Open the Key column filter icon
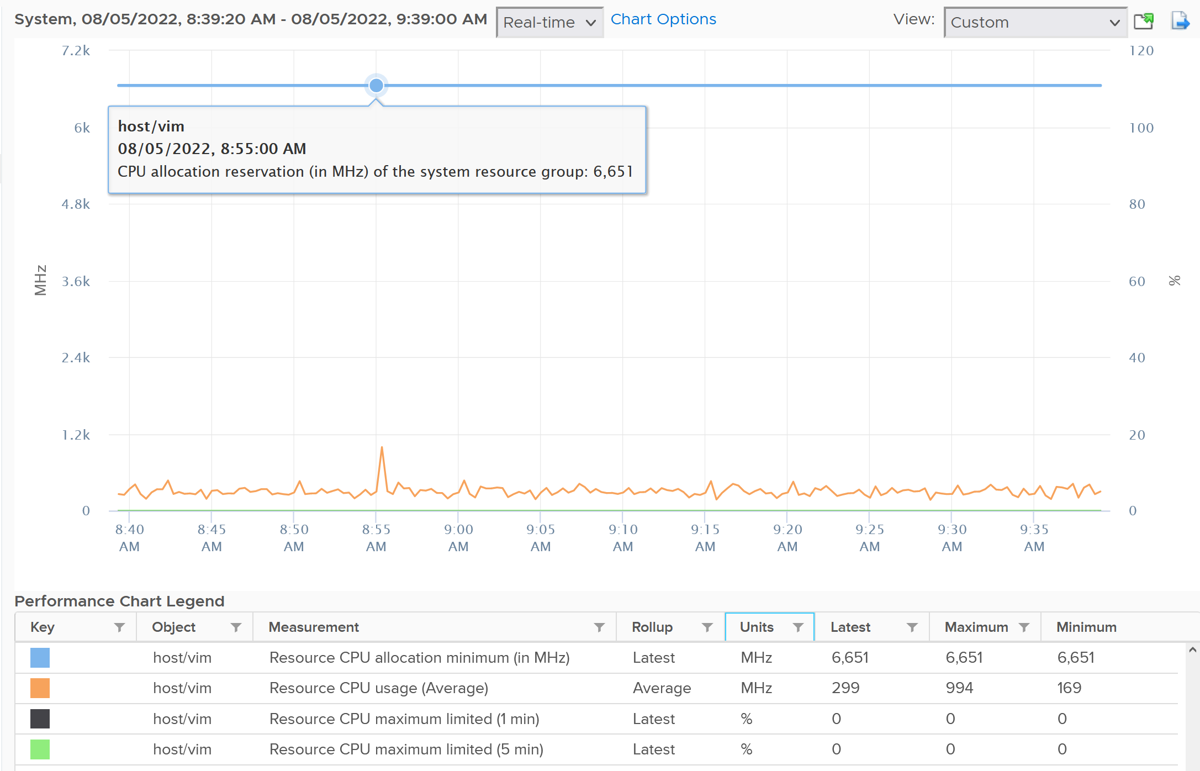Screen dimensions: 1200x771 (119, 627)
